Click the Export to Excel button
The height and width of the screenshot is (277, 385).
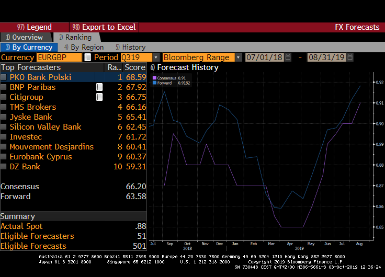point(104,27)
